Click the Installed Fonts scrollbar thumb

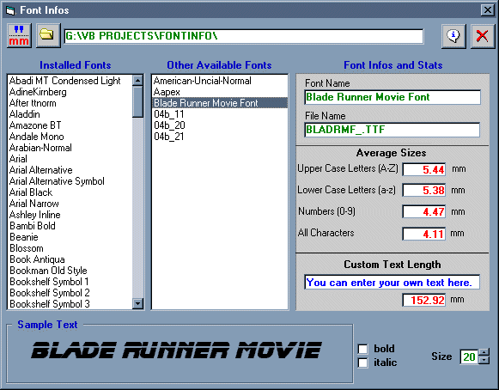[x=137, y=102]
